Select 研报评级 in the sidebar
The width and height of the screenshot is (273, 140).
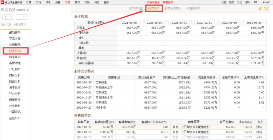point(15,100)
